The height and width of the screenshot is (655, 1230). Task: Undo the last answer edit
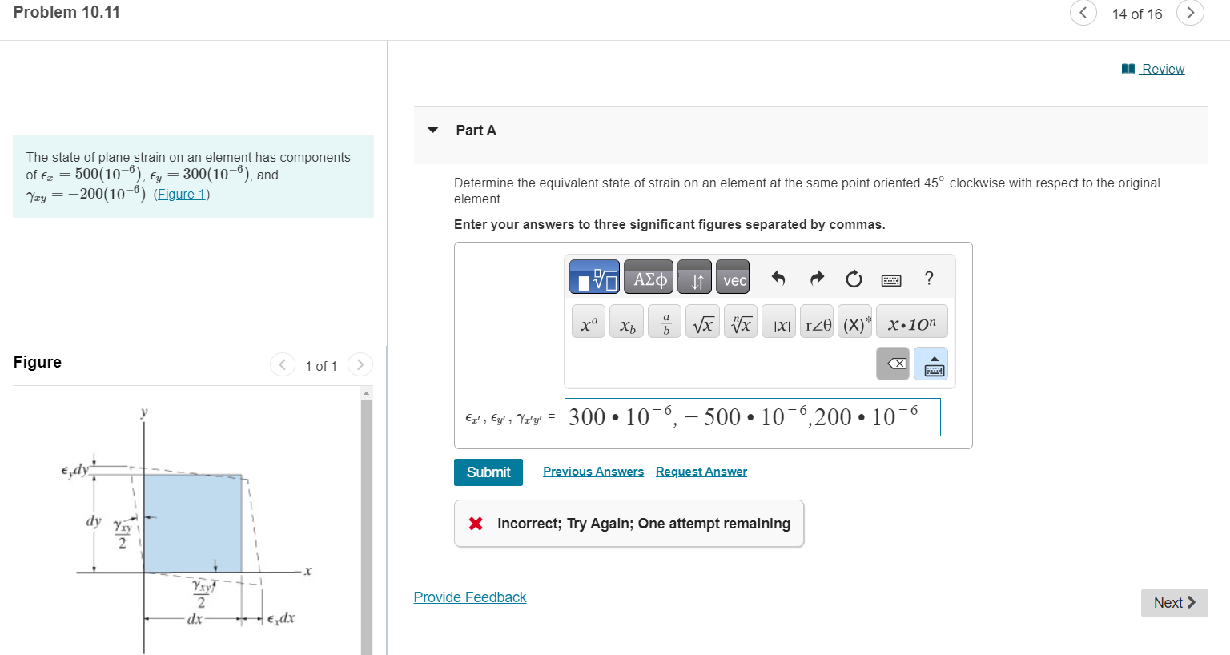tap(778, 278)
